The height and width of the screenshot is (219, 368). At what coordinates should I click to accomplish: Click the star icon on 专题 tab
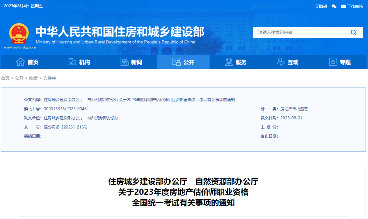[332, 62]
